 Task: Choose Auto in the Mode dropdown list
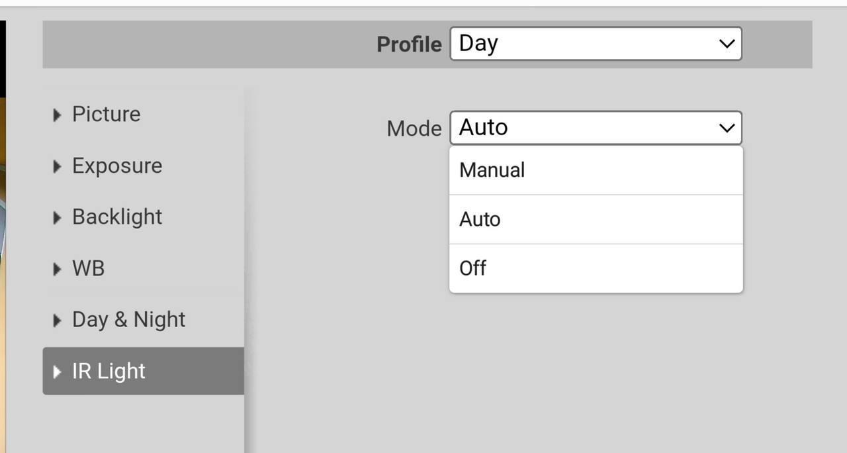(x=596, y=219)
